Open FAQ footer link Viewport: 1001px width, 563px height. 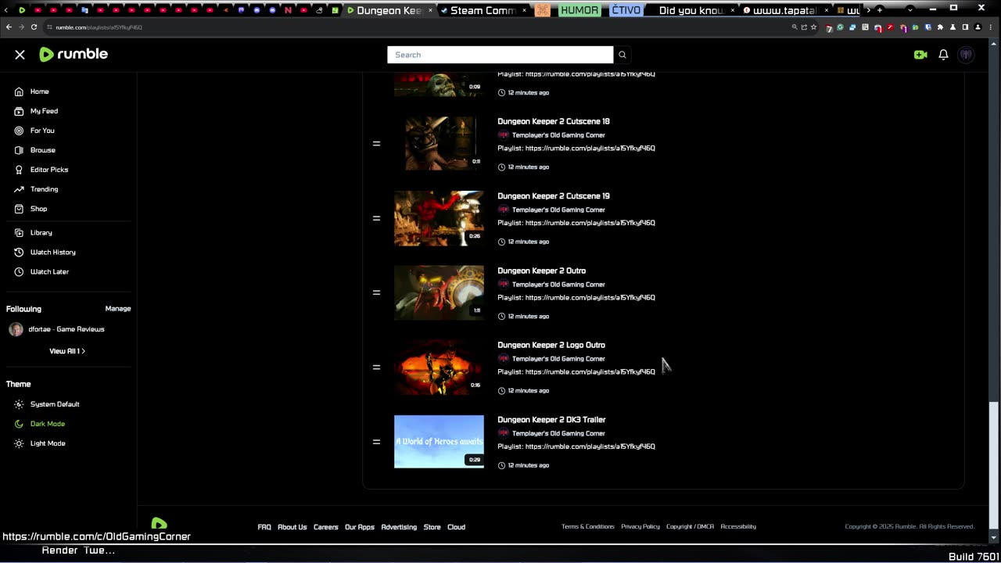(264, 527)
